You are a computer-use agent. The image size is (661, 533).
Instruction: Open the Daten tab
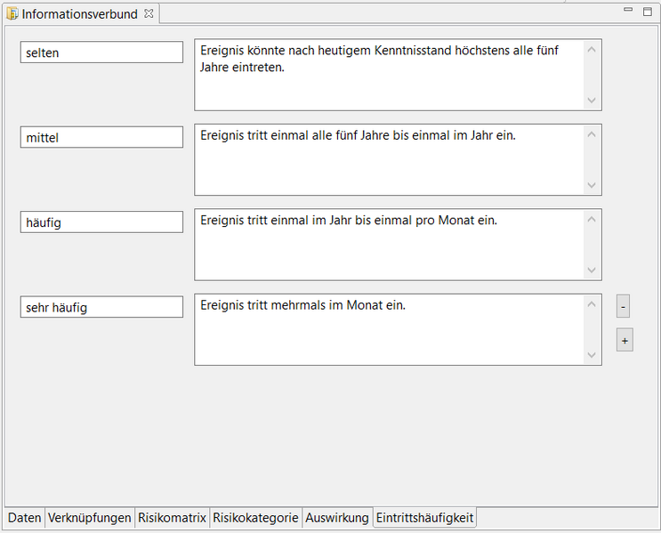(x=24, y=518)
